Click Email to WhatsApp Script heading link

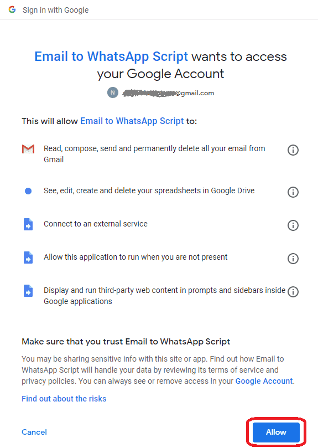[111, 56]
